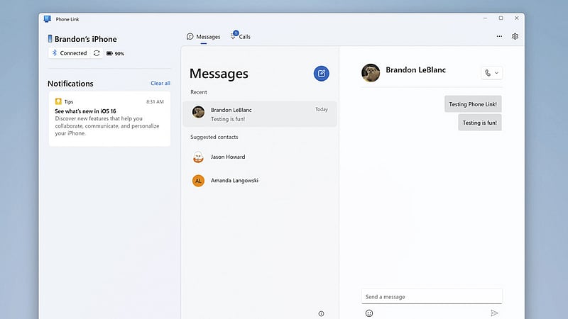The height and width of the screenshot is (319, 568).
Task: Switch to the Messages tab
Action: (204, 37)
